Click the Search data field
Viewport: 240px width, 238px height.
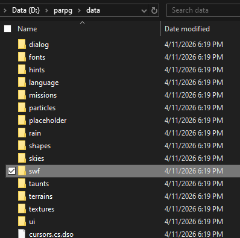coord(203,10)
